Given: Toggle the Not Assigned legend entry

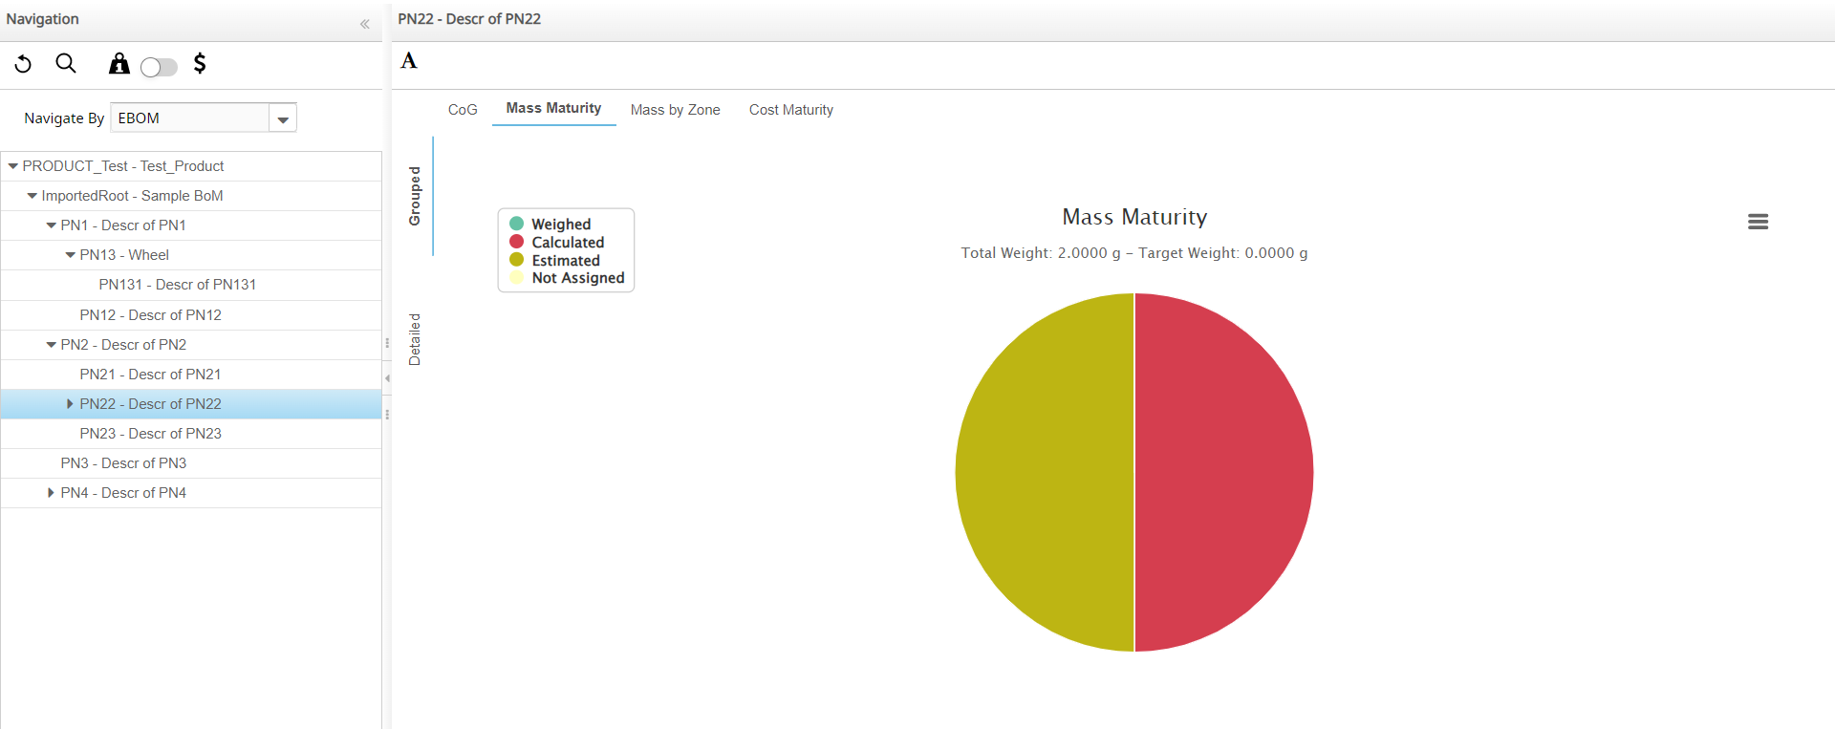Looking at the screenshot, I should coord(567,278).
